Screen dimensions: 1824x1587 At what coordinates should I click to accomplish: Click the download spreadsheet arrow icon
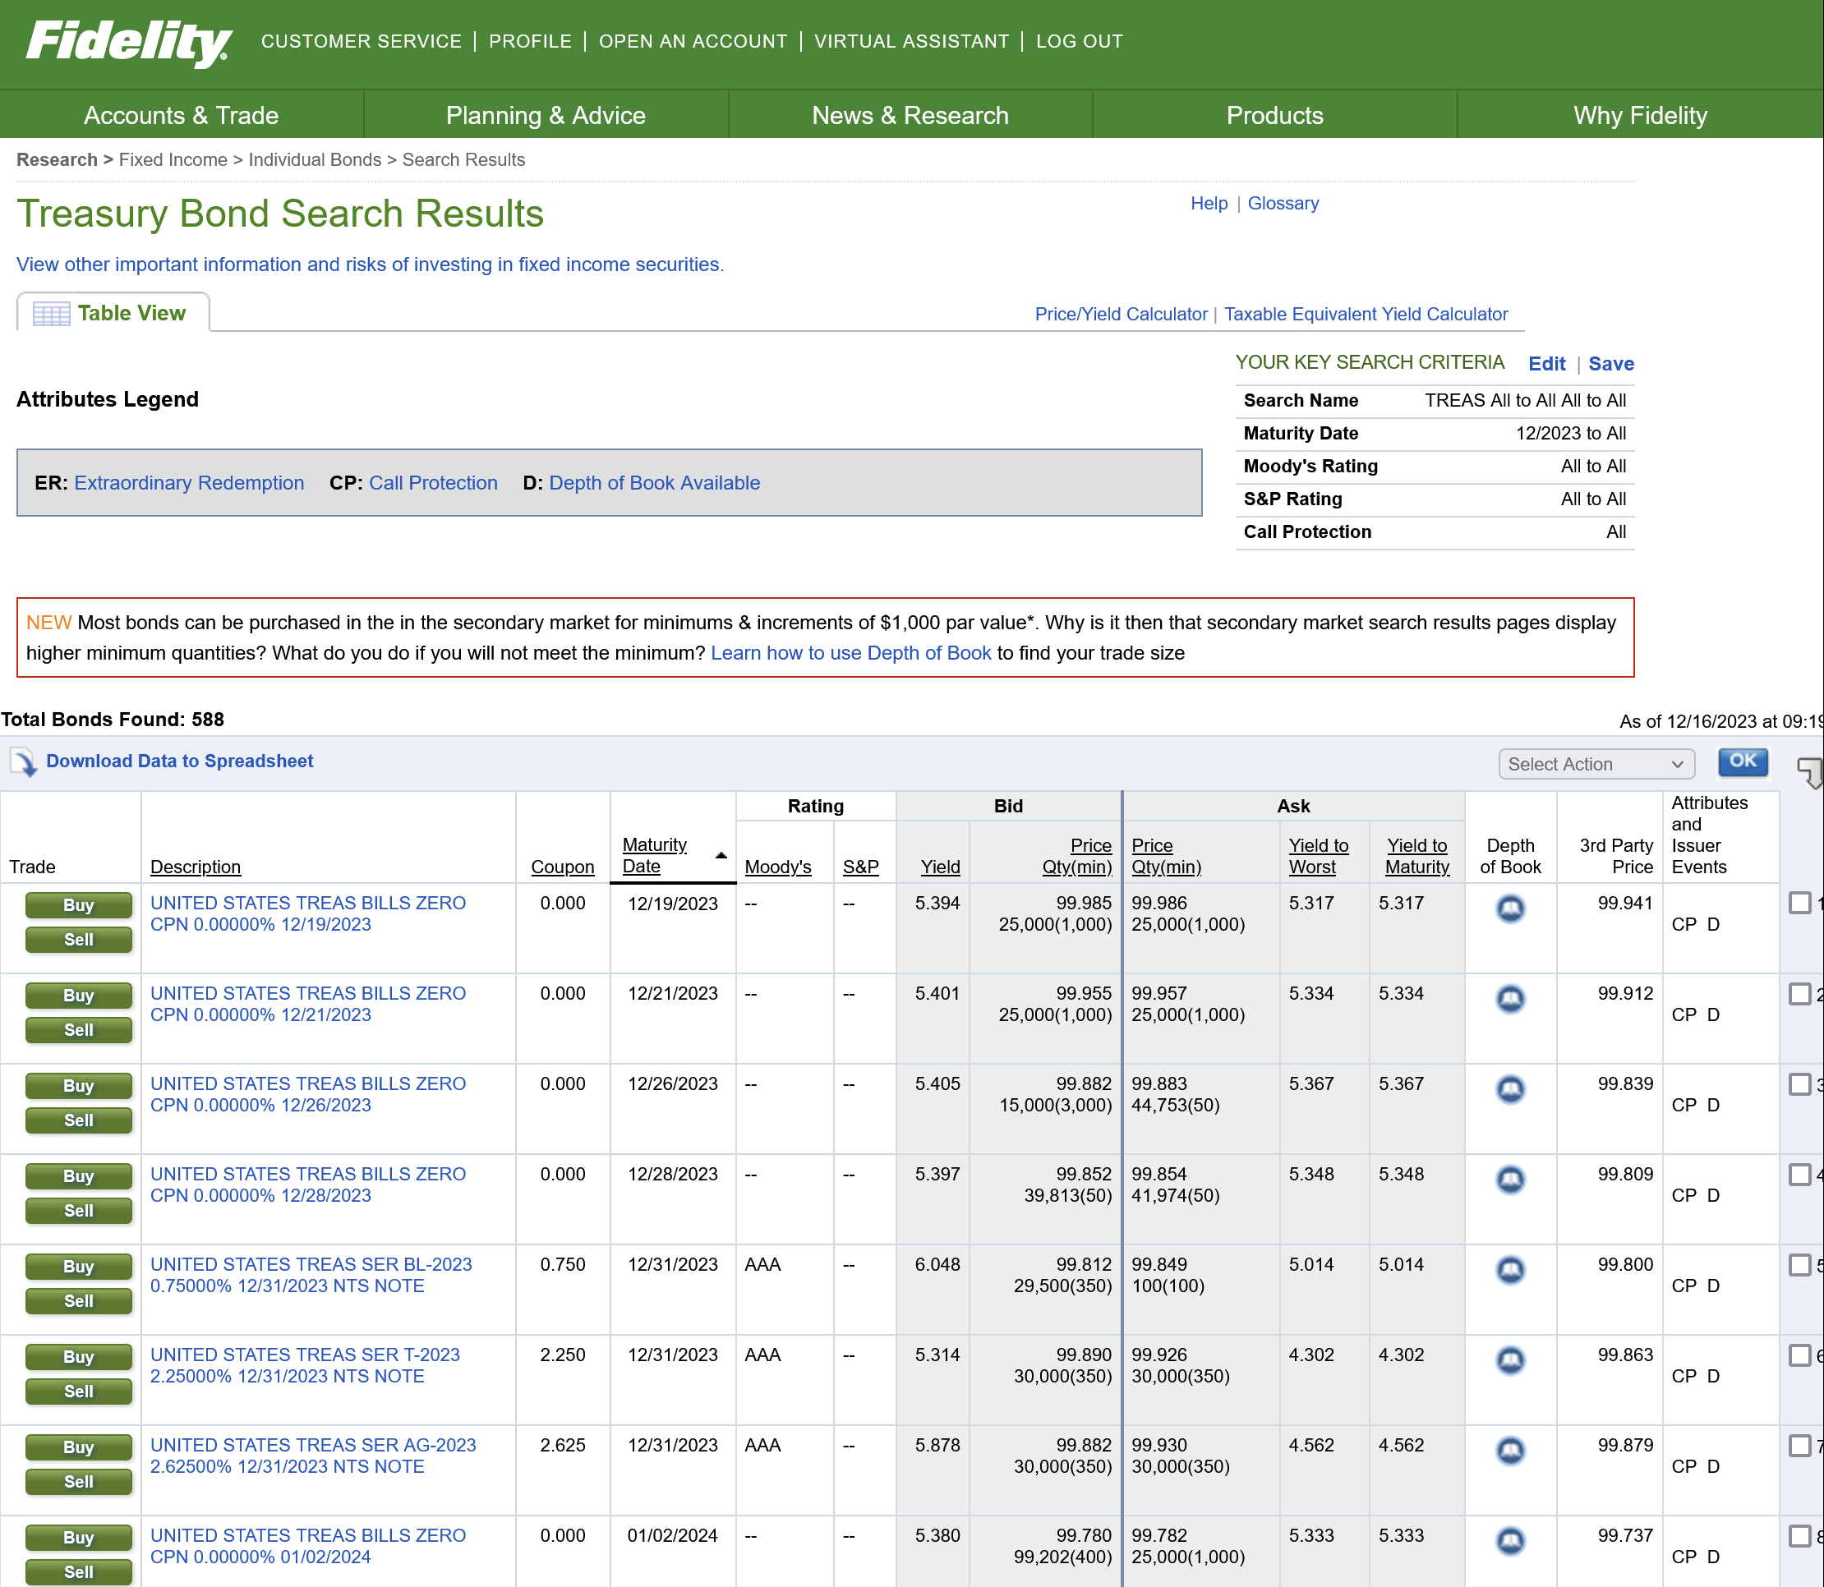(24, 761)
